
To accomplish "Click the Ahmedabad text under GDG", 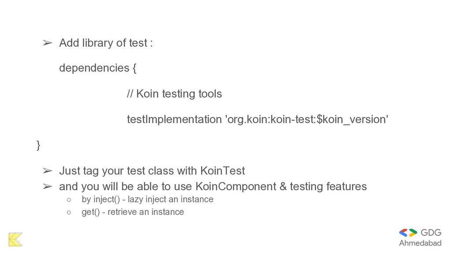I will click(x=420, y=243).
